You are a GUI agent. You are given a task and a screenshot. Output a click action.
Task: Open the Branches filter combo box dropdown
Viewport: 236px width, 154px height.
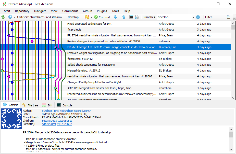point(193,17)
